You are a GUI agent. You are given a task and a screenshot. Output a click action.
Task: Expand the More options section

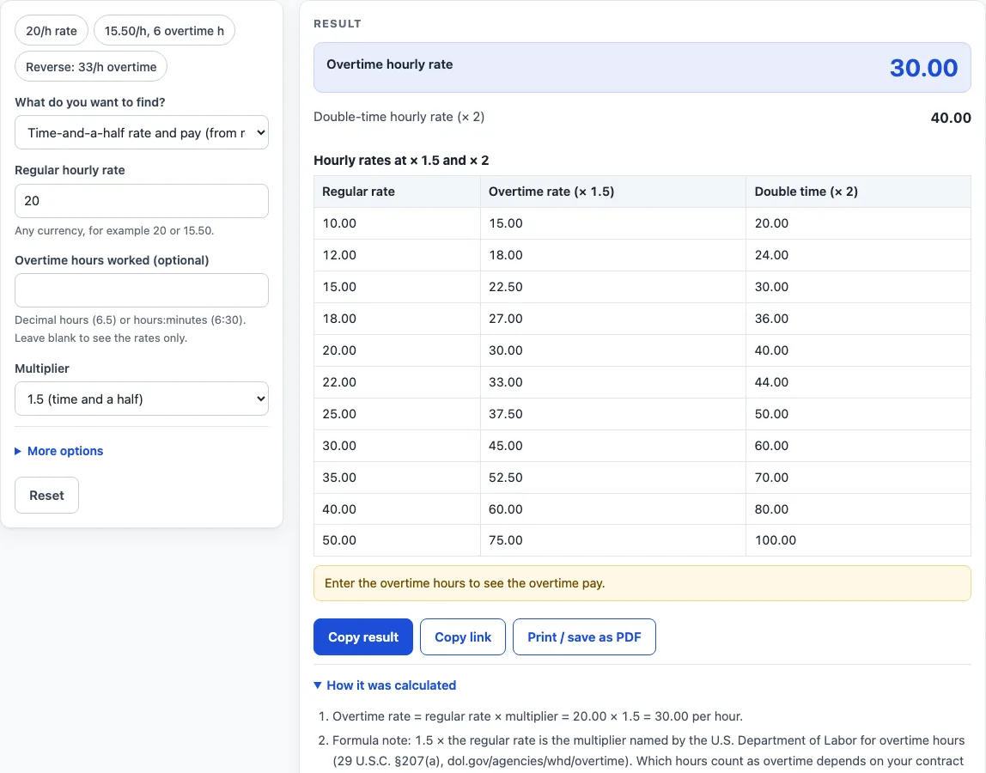[59, 451]
